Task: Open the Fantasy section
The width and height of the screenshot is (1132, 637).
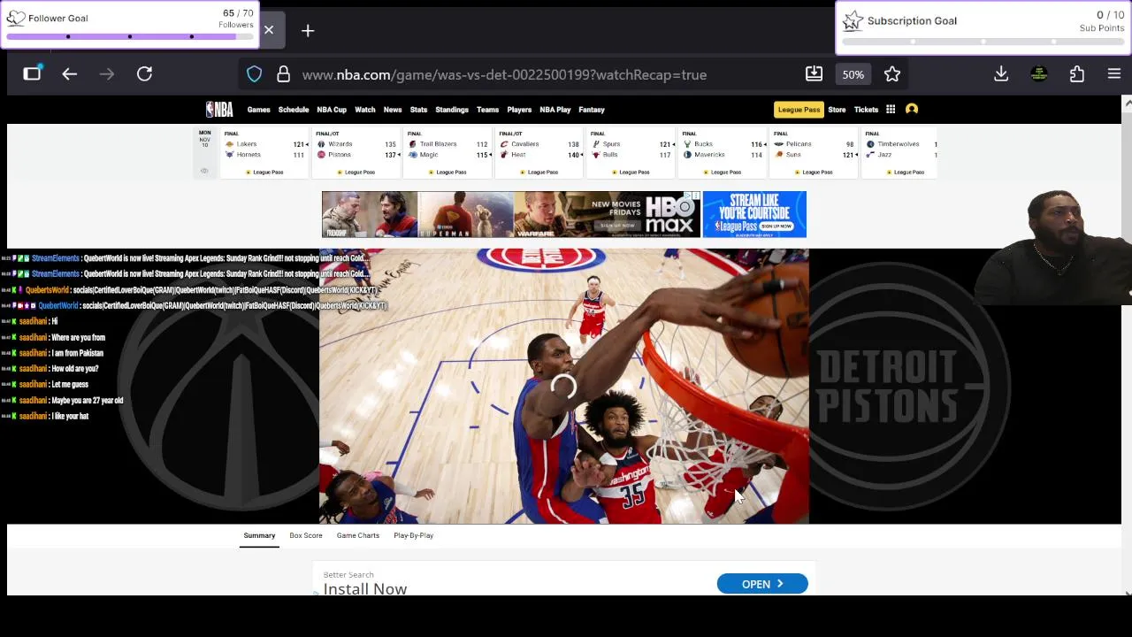Action: point(592,110)
